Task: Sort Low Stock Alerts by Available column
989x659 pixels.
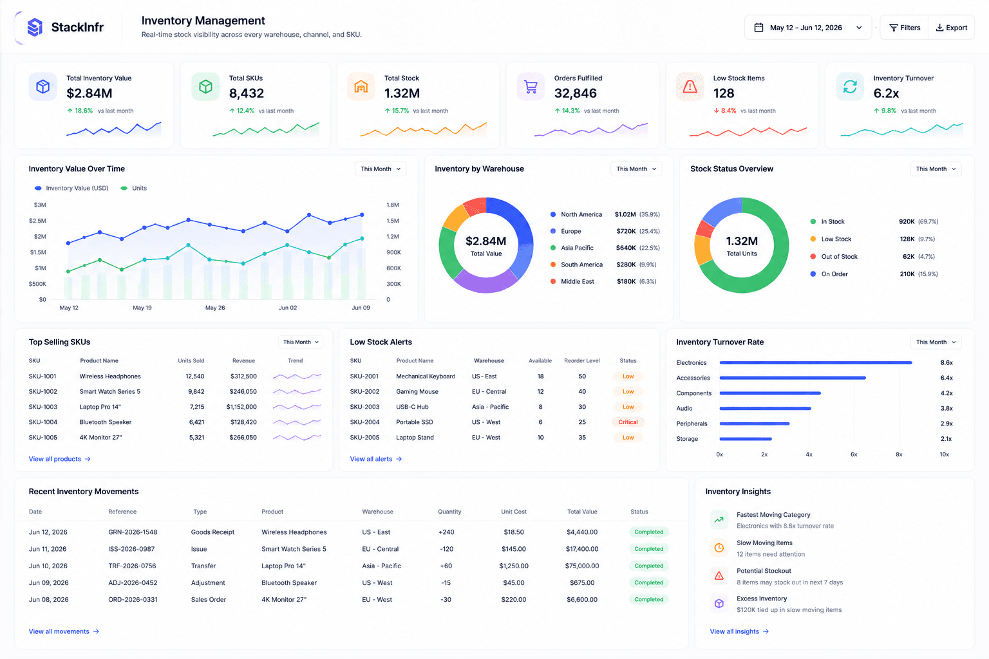Action: (540, 360)
